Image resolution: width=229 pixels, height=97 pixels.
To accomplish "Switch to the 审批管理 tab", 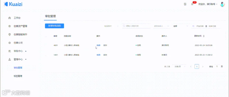I will (50, 16).
